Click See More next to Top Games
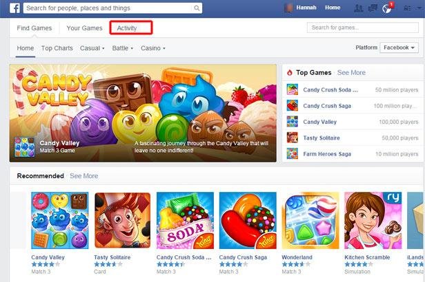This screenshot has width=425, height=282. [351, 73]
